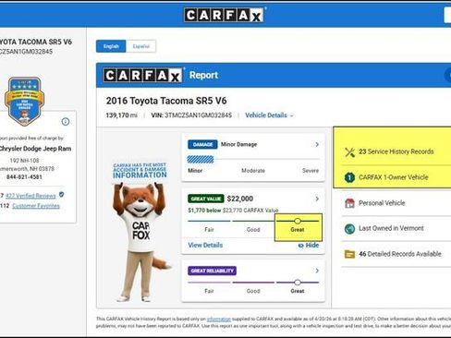Select Last Owned in Vermont text
The width and height of the screenshot is (451, 338).
391,228
